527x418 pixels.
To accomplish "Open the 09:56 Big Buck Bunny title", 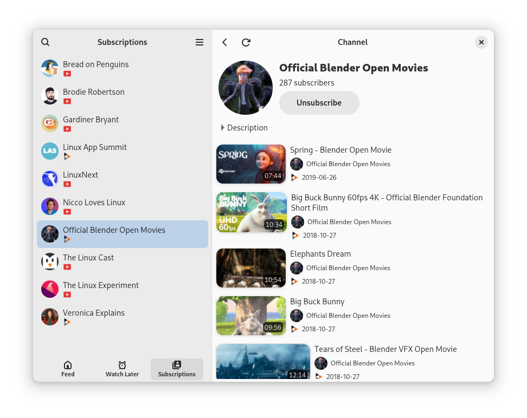I will click(317, 302).
